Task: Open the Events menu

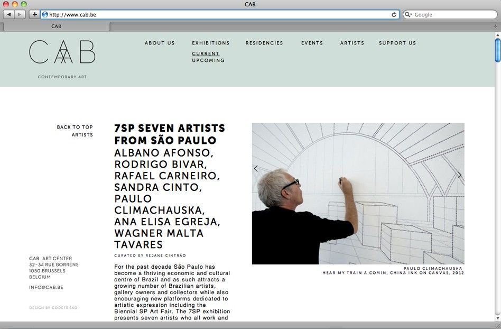Action: (x=312, y=43)
